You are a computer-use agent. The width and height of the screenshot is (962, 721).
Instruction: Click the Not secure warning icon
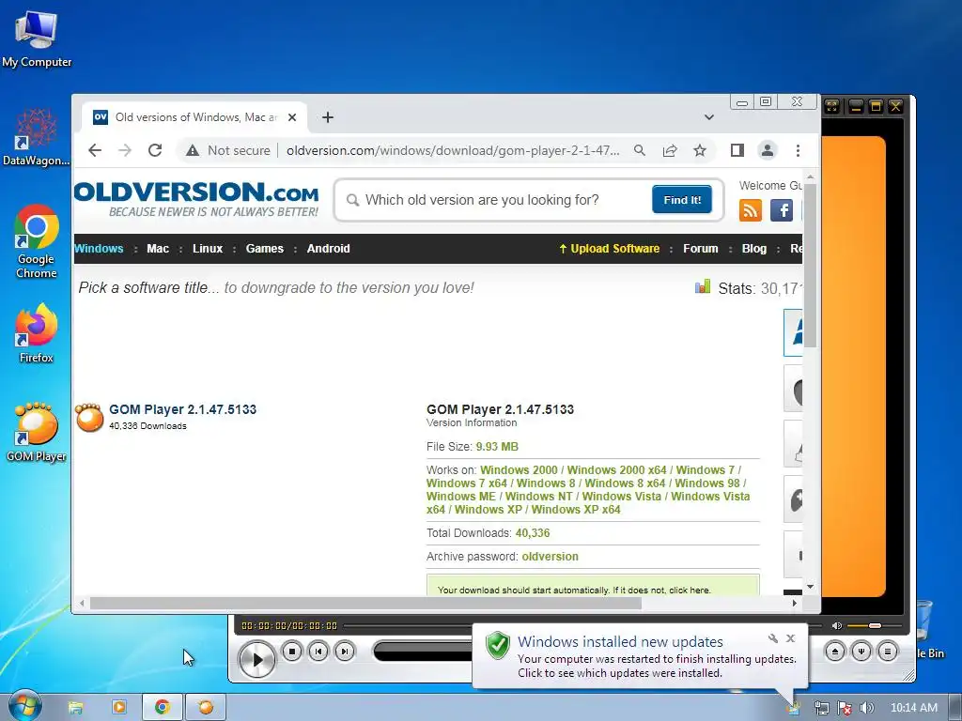click(x=193, y=150)
